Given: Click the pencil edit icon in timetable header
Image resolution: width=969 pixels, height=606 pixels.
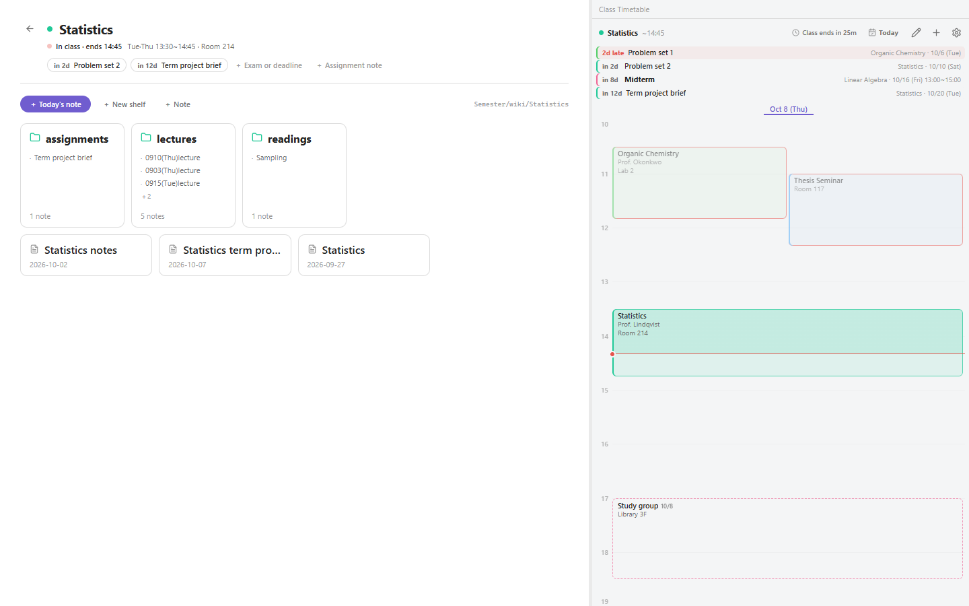Looking at the screenshot, I should (x=916, y=32).
